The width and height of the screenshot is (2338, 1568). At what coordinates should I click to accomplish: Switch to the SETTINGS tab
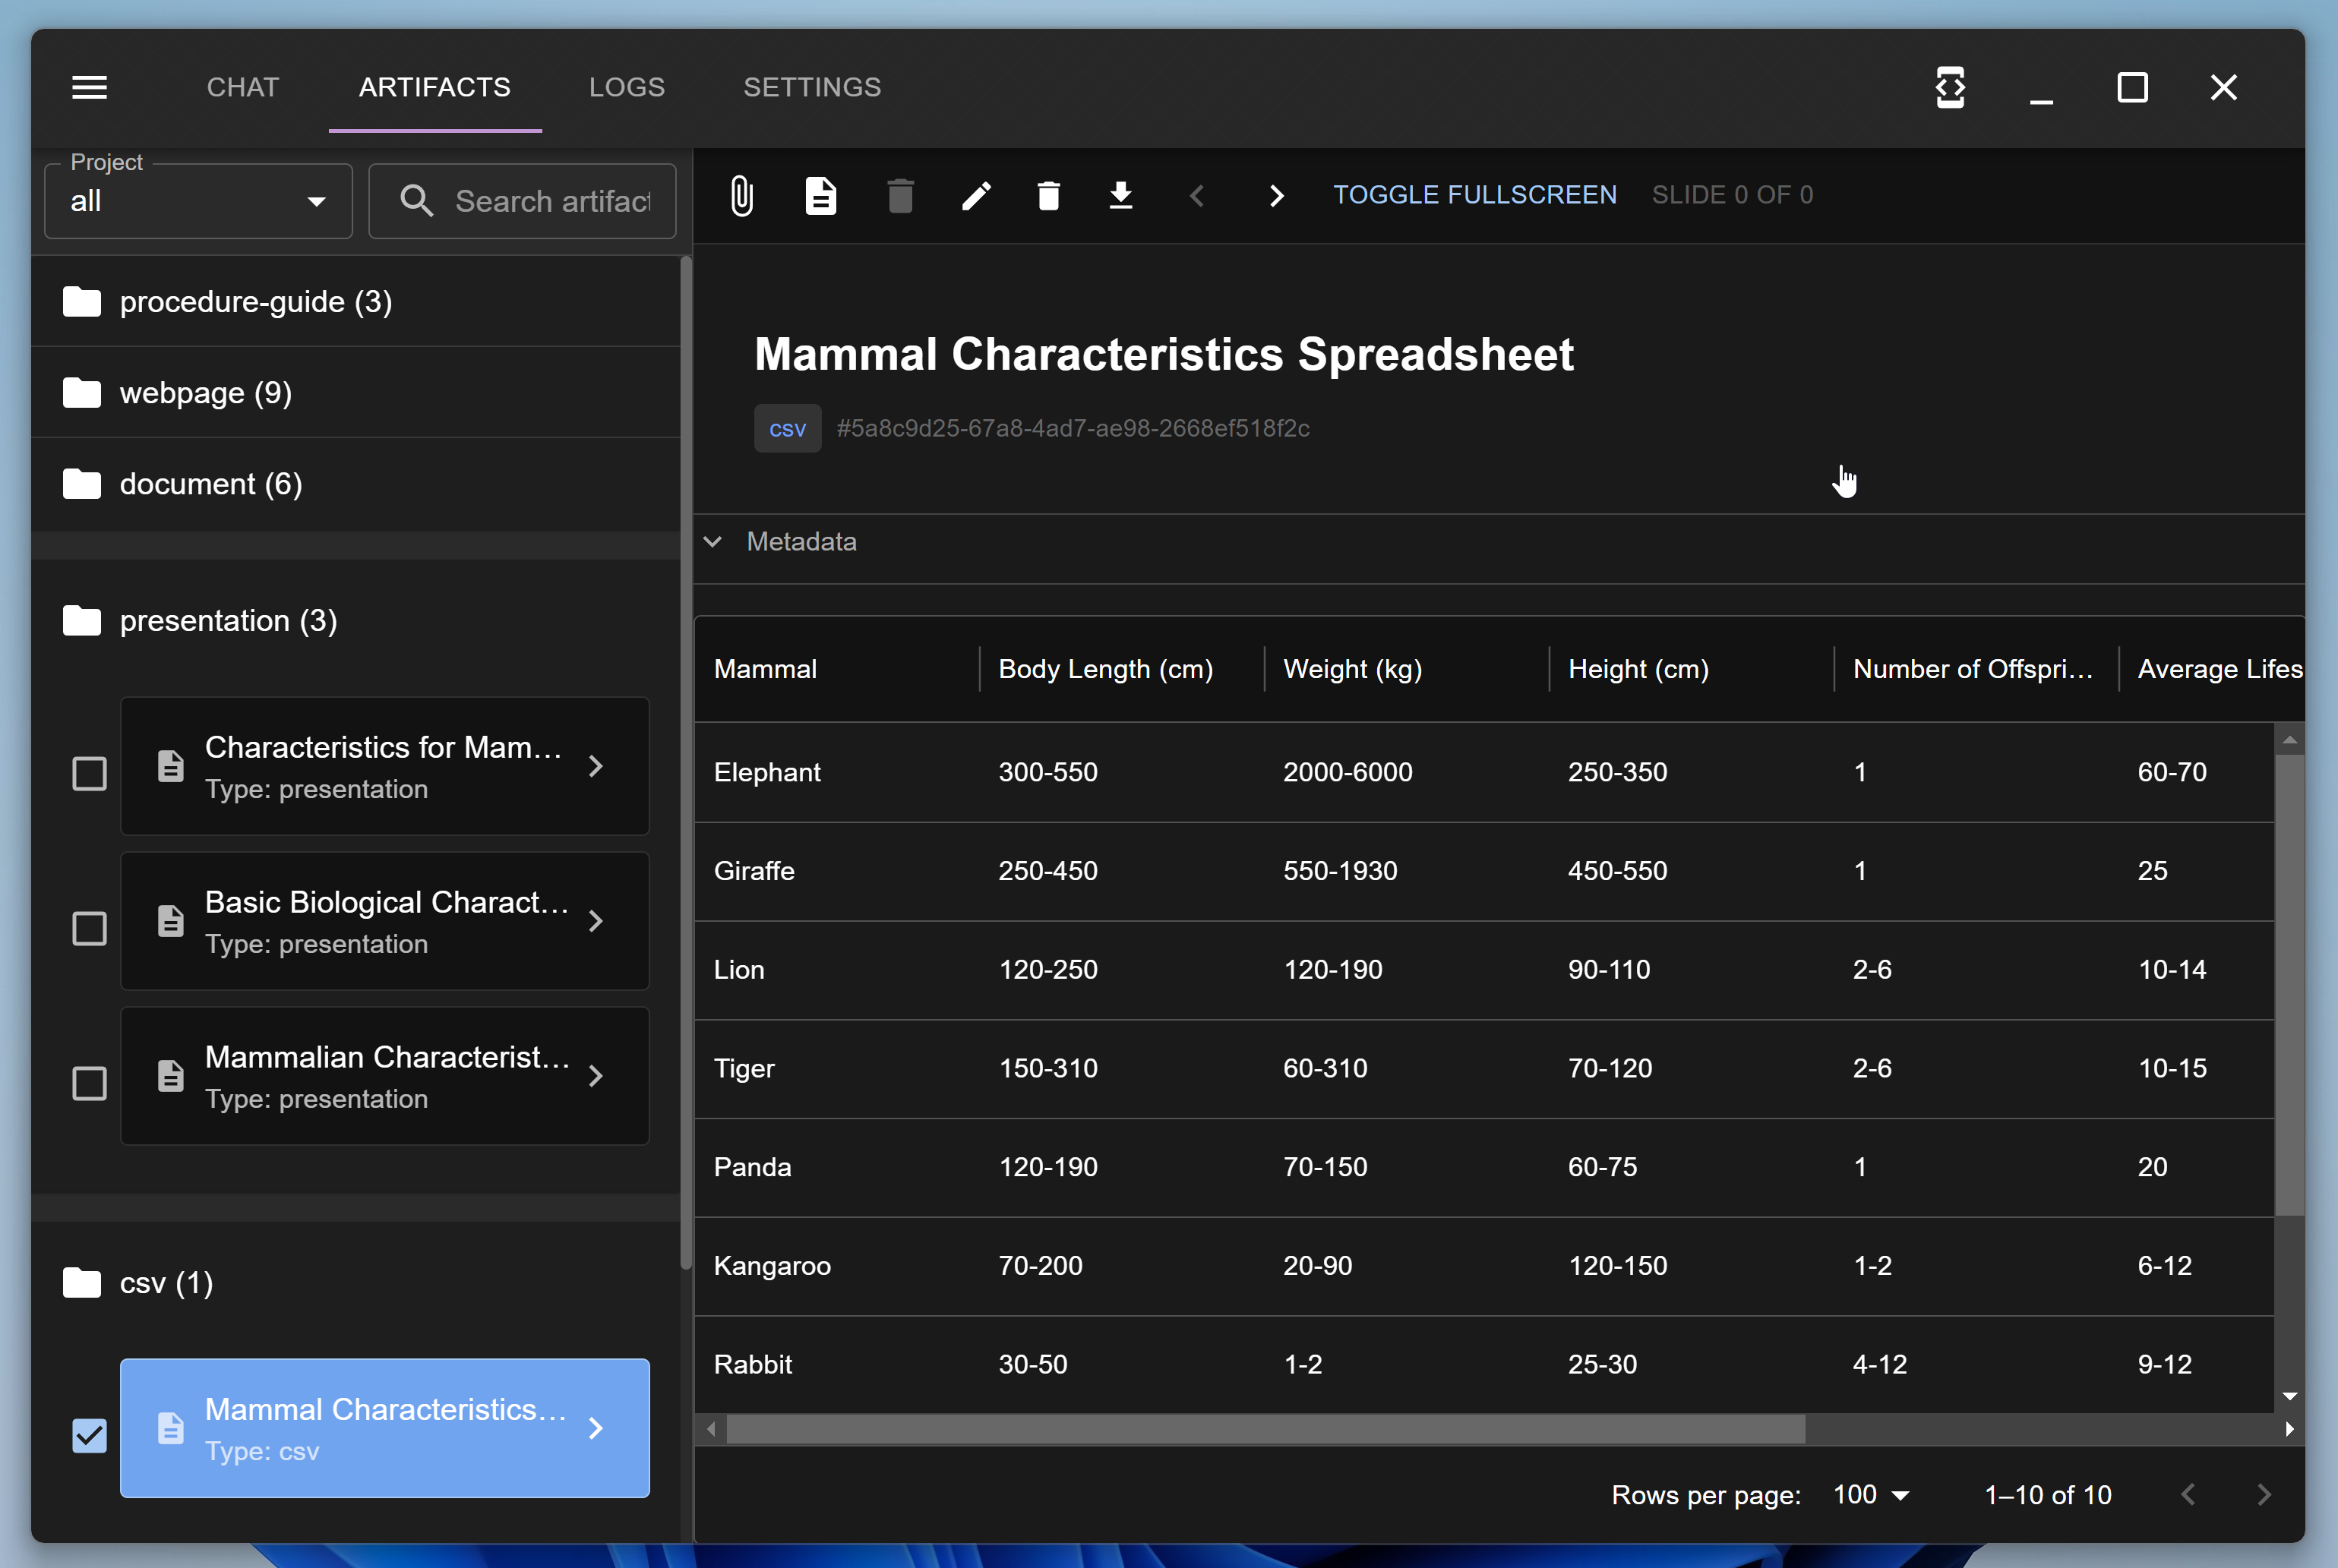[x=811, y=87]
